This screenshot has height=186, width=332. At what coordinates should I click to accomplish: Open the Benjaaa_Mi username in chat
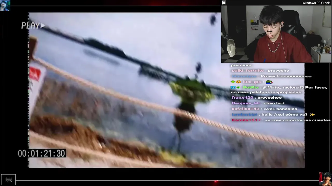245,103
